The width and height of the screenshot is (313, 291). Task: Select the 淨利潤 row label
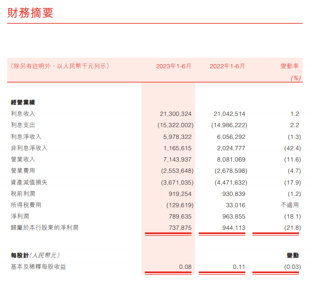tap(20, 217)
